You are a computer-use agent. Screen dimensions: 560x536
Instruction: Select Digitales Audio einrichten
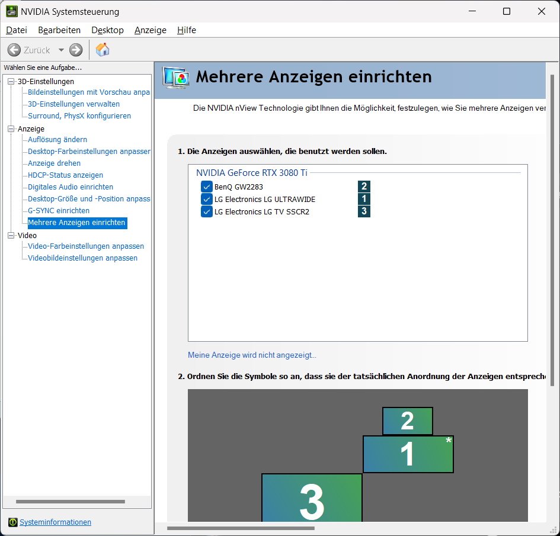click(71, 187)
